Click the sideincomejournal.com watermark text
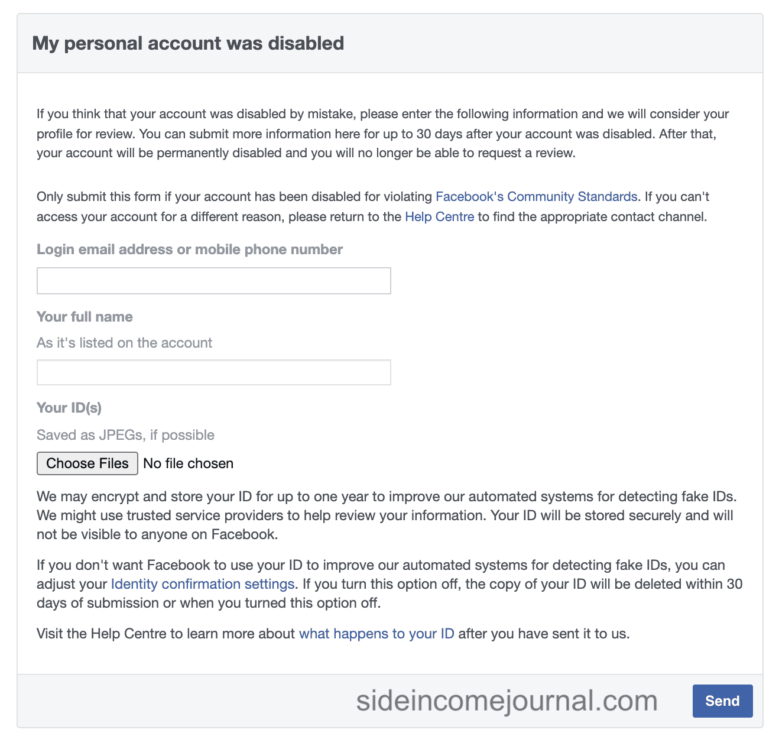This screenshot has height=746, width=779. tap(507, 700)
